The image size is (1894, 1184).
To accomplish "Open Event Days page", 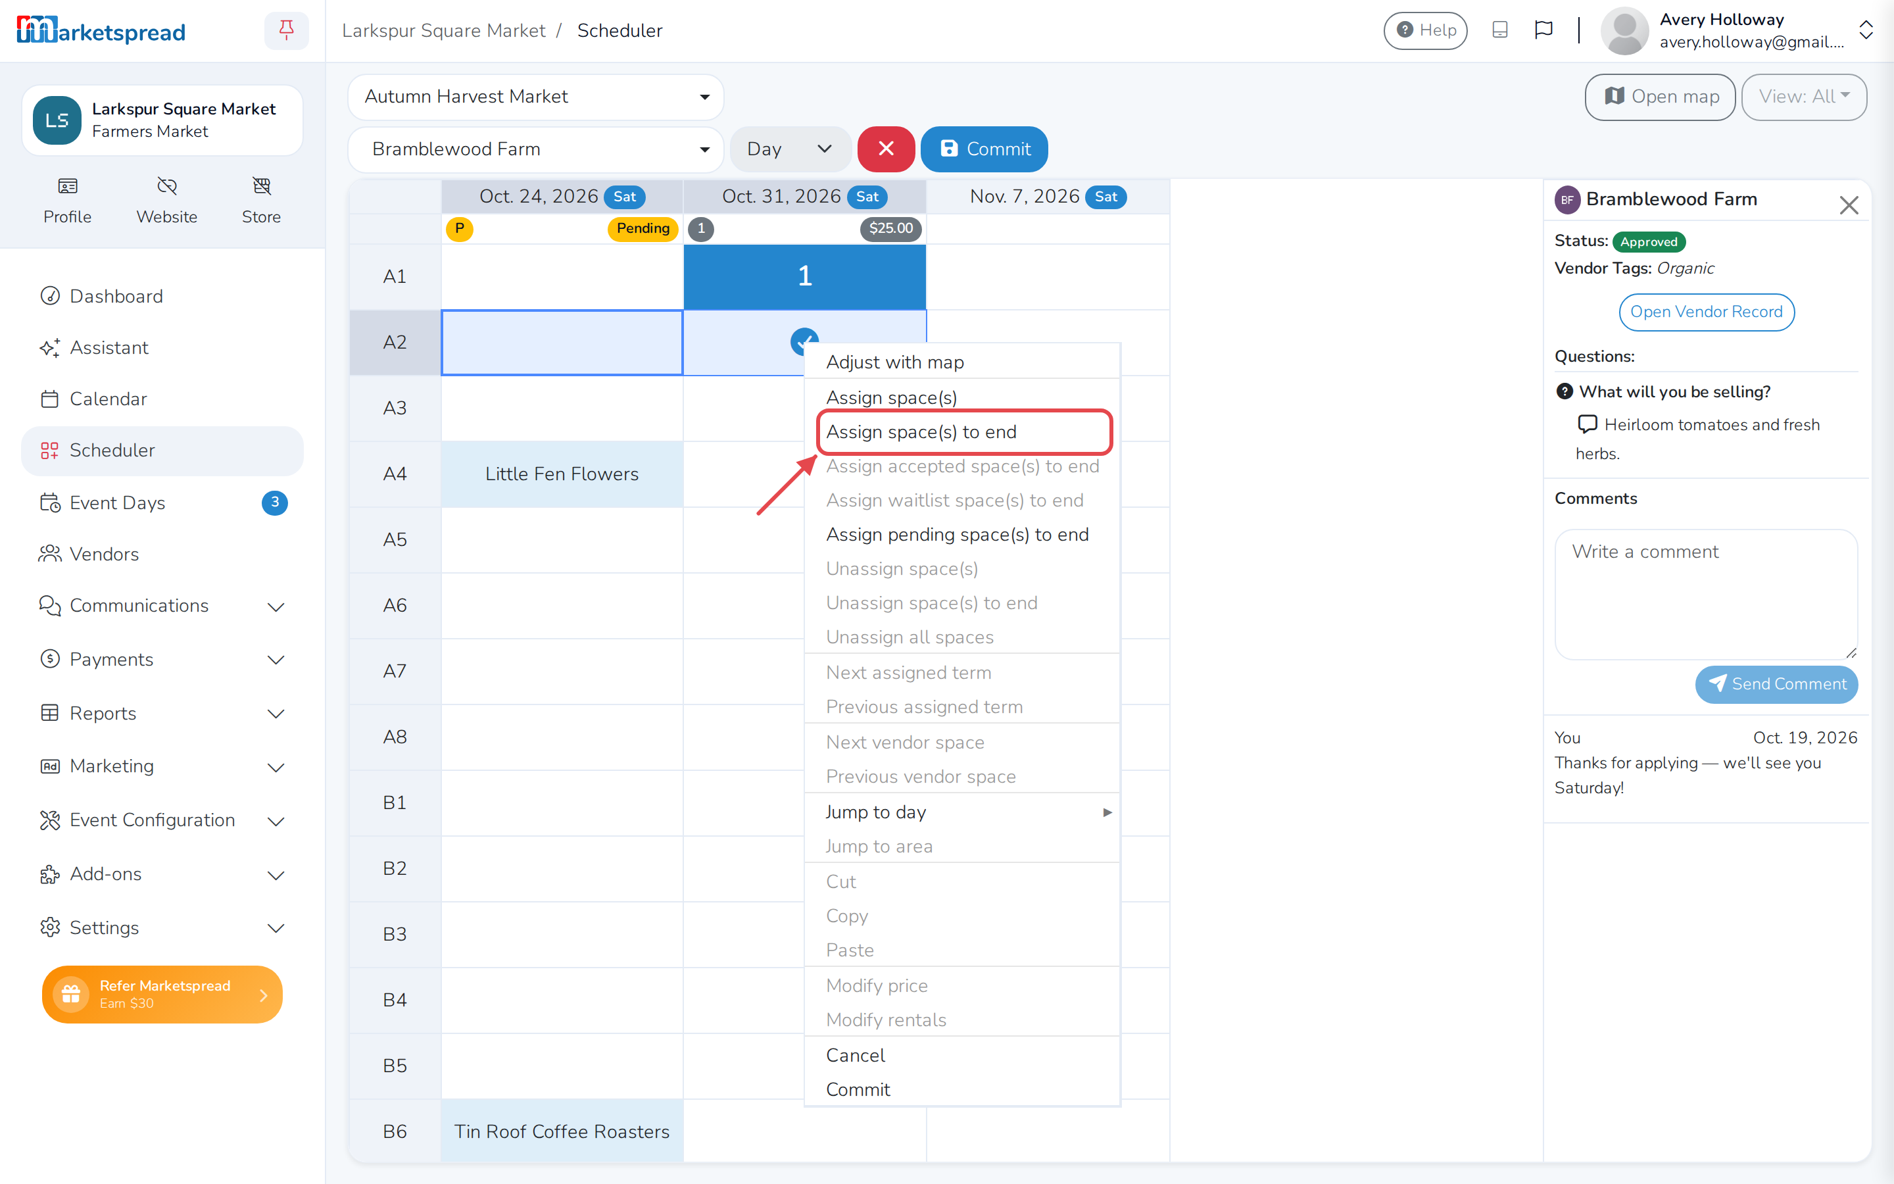I will click(162, 503).
